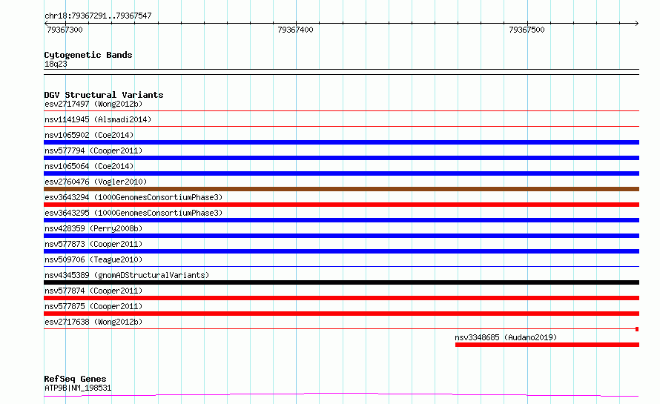
Task: Click ruler position 79367400
Action: pos(295,30)
